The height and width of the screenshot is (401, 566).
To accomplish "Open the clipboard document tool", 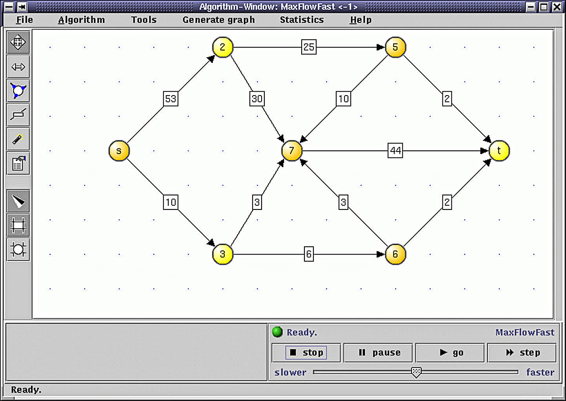I will click(x=18, y=164).
